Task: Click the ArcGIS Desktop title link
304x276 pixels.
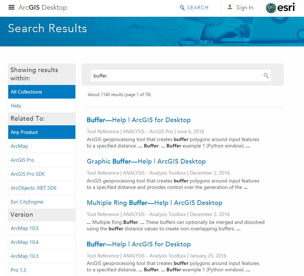Action: (x=43, y=7)
